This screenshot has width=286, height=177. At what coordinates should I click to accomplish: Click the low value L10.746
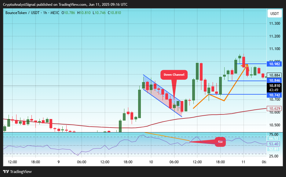click(x=99, y=13)
